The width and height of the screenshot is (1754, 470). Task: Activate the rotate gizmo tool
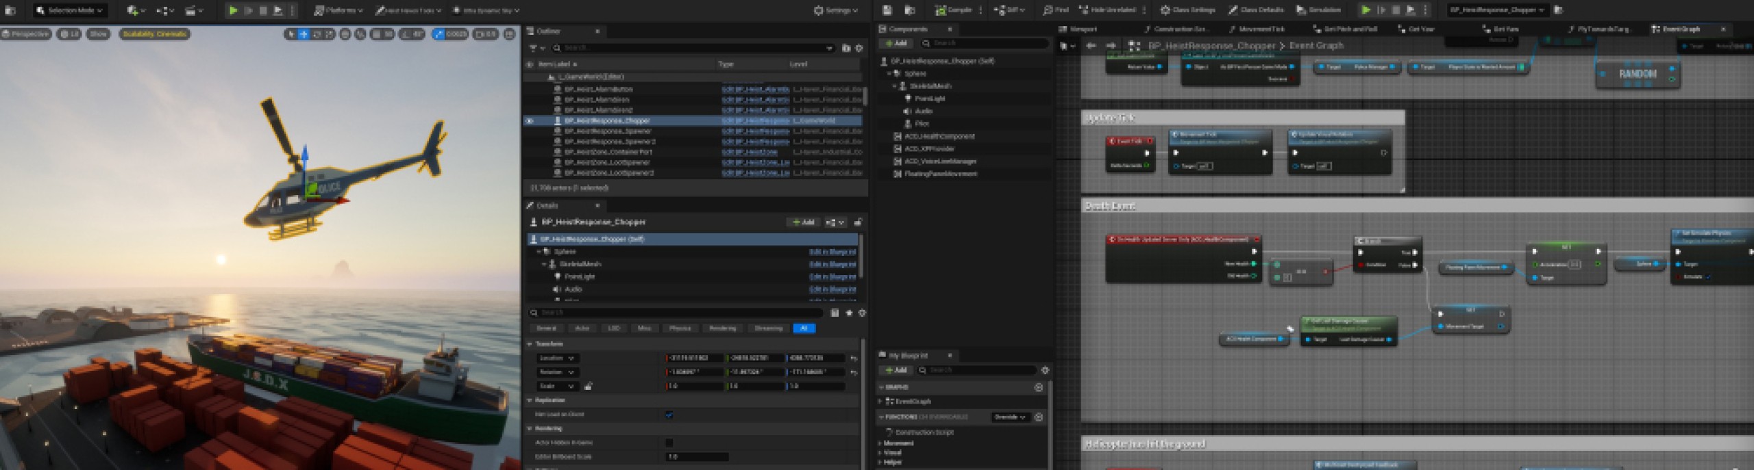pyautogui.click(x=317, y=34)
